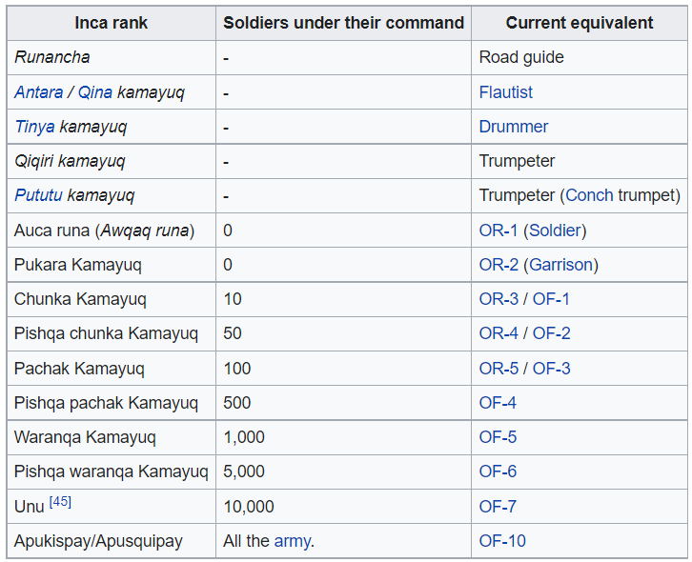Open the Antara link

click(39, 92)
